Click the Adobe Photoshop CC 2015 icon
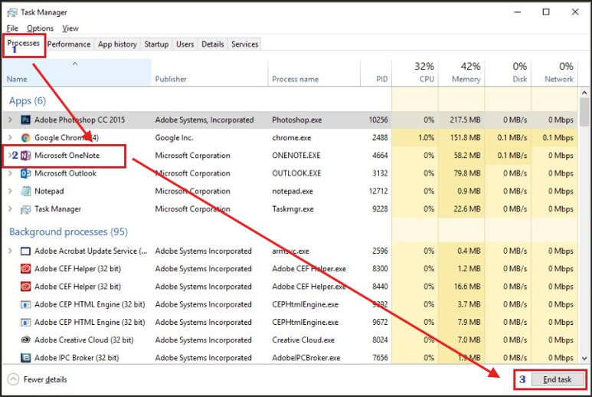This screenshot has width=592, height=397. pyautogui.click(x=25, y=120)
